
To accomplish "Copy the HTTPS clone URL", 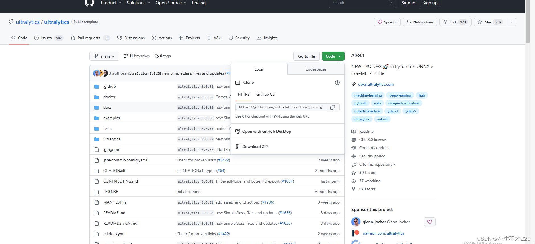I will [333, 107].
